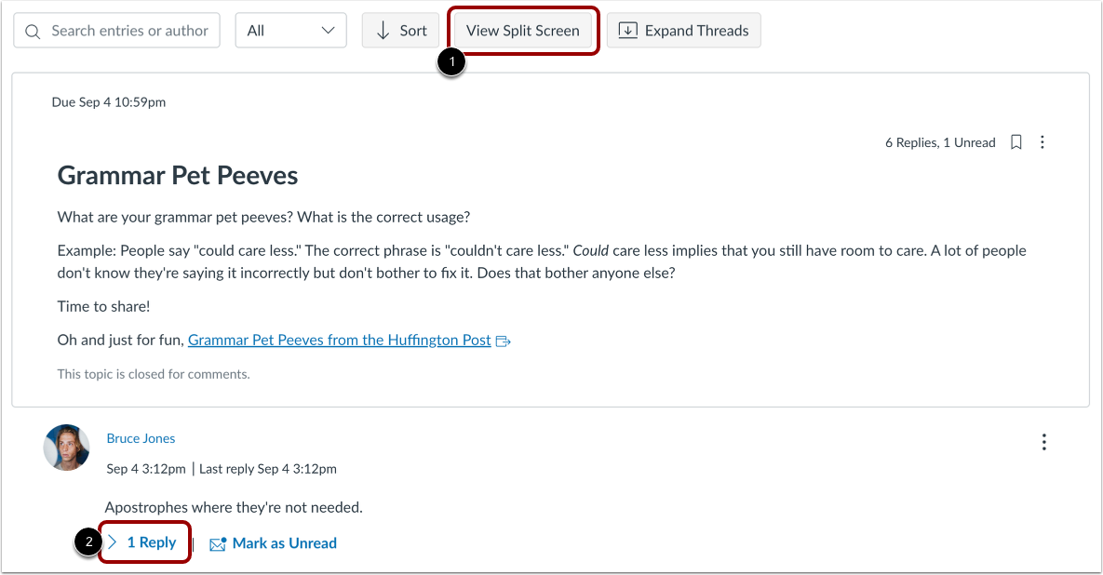Click Bruce Jones's avatar picture

click(x=66, y=448)
